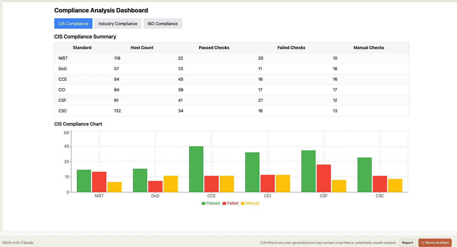The height and width of the screenshot is (247, 457).
Task: Click the Standard column header
Action: coord(82,48)
